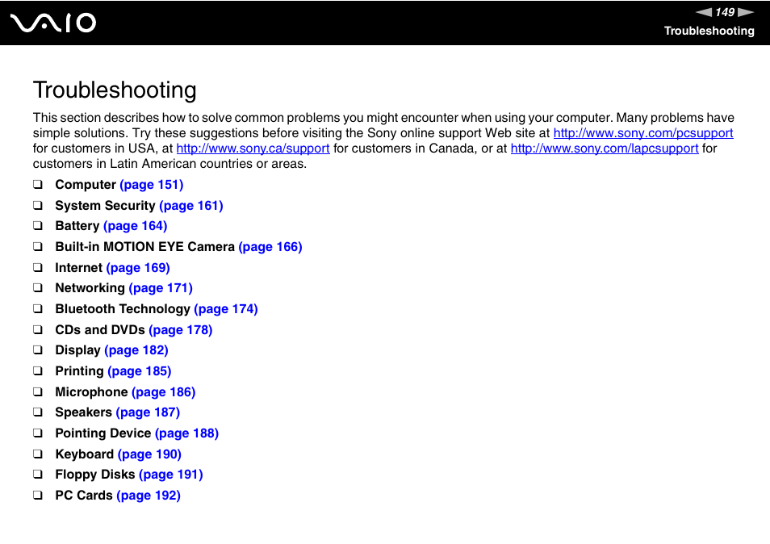Jump to Microphone (page 186)
770x544 pixels.
tap(164, 392)
